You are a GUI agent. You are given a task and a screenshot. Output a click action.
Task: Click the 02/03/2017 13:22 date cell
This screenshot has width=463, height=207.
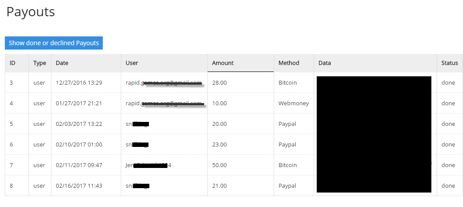[79, 124]
